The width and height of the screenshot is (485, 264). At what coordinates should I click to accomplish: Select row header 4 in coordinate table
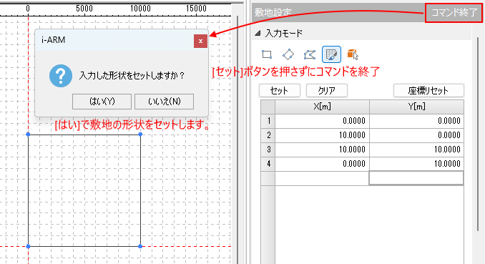(x=268, y=164)
